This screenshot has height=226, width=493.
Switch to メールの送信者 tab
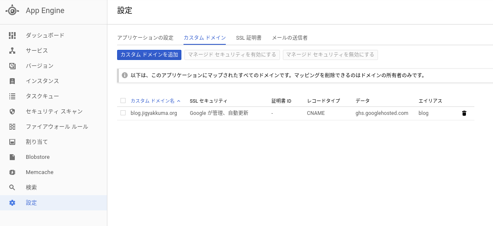[290, 38]
